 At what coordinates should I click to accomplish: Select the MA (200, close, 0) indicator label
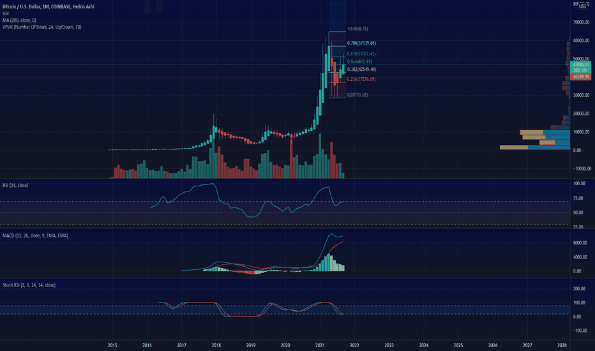pyautogui.click(x=19, y=20)
